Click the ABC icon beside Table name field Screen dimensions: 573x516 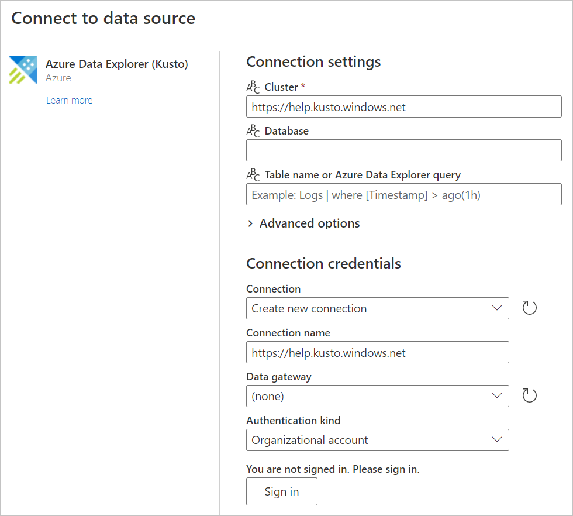253,174
